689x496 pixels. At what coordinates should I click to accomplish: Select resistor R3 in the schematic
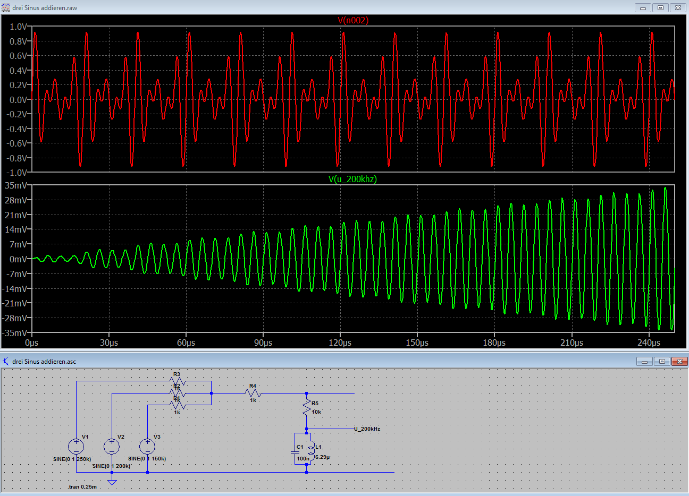click(177, 381)
